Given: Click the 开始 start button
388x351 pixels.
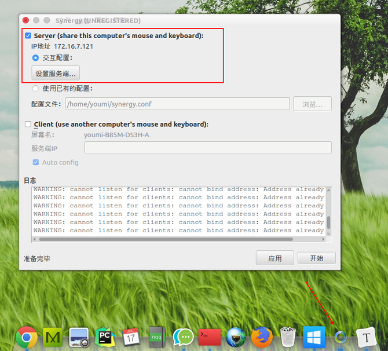Looking at the screenshot, I should 317,258.
